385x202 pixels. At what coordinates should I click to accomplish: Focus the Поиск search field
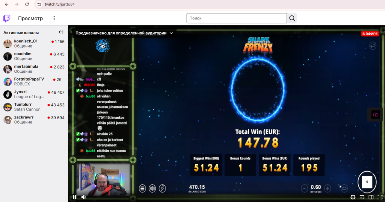click(236, 18)
